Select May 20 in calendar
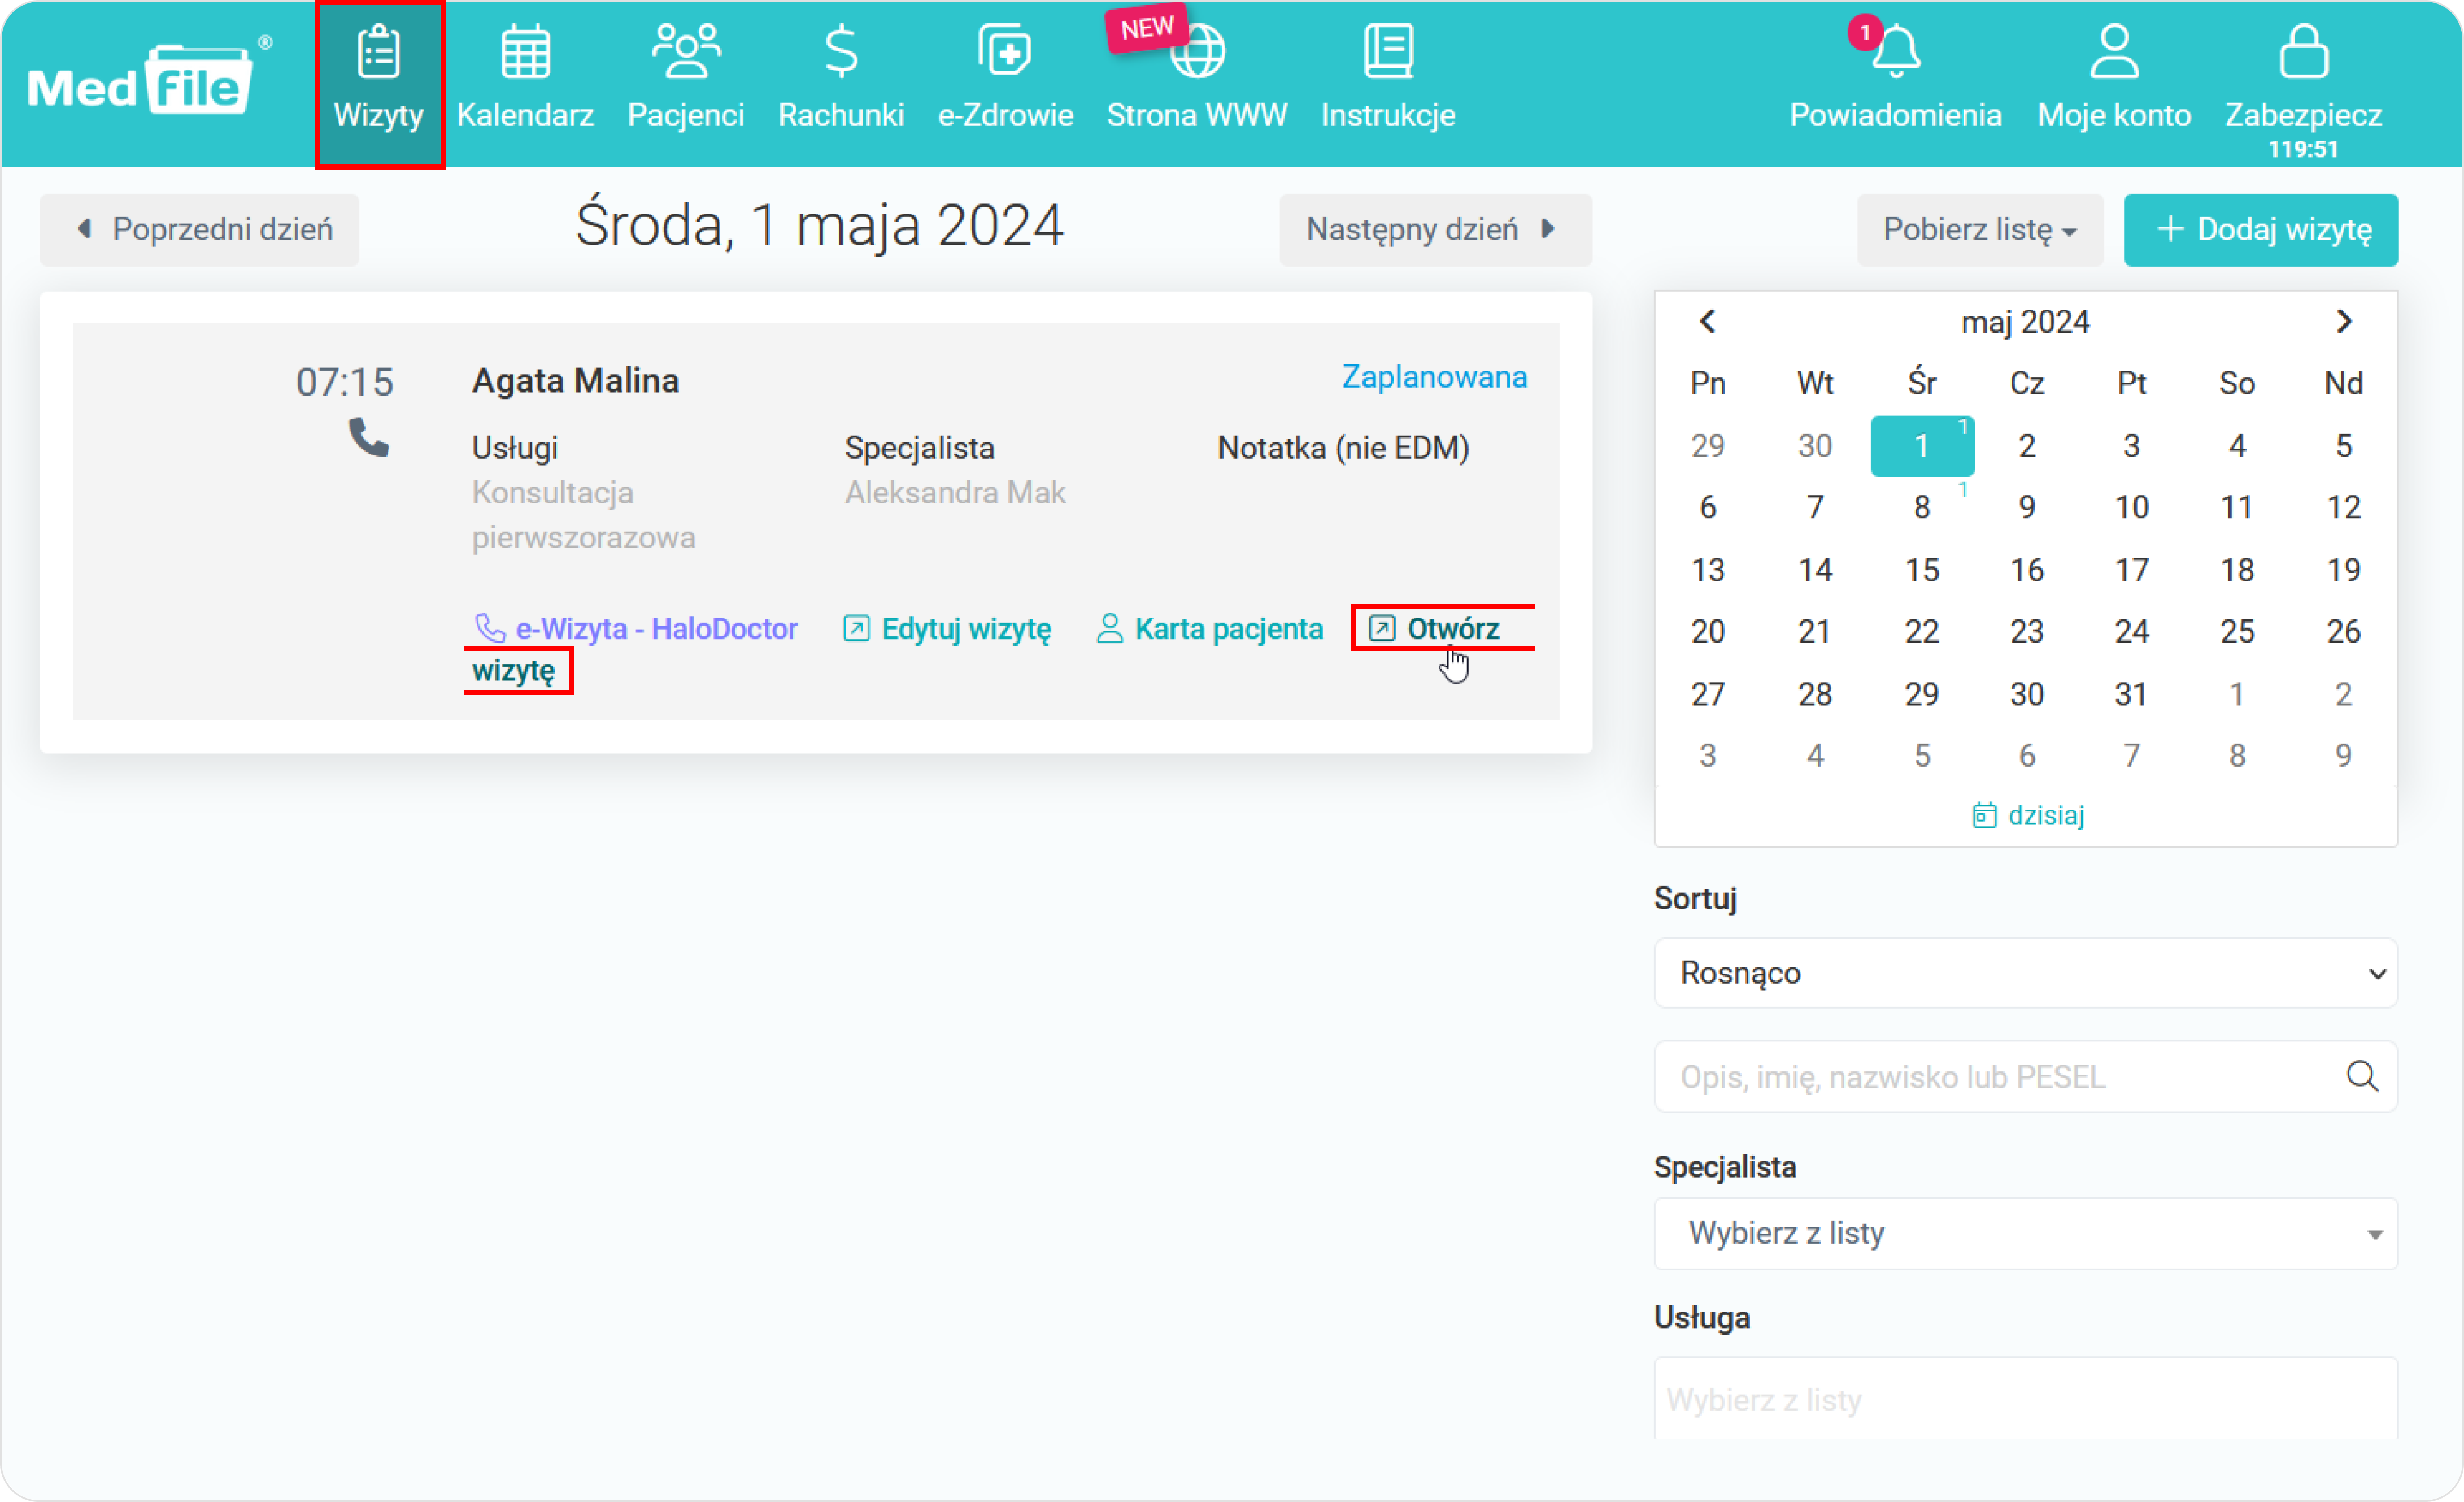The width and height of the screenshot is (2464, 1502). [x=1707, y=631]
